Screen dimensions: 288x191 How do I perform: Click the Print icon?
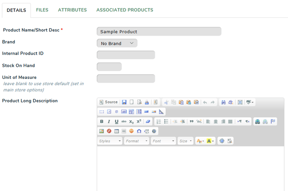(x=147, y=102)
